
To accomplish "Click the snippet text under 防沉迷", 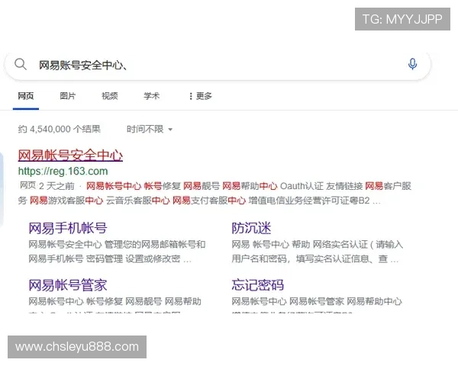I will (318, 252).
